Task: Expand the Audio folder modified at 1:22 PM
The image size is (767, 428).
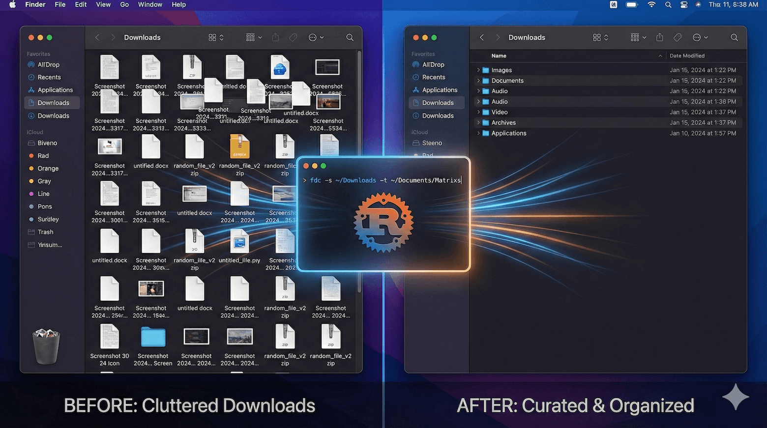Action: coord(478,91)
